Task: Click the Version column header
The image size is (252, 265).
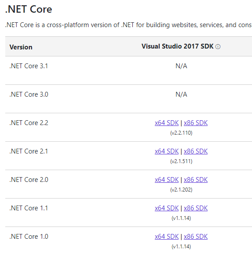Action: [x=21, y=47]
